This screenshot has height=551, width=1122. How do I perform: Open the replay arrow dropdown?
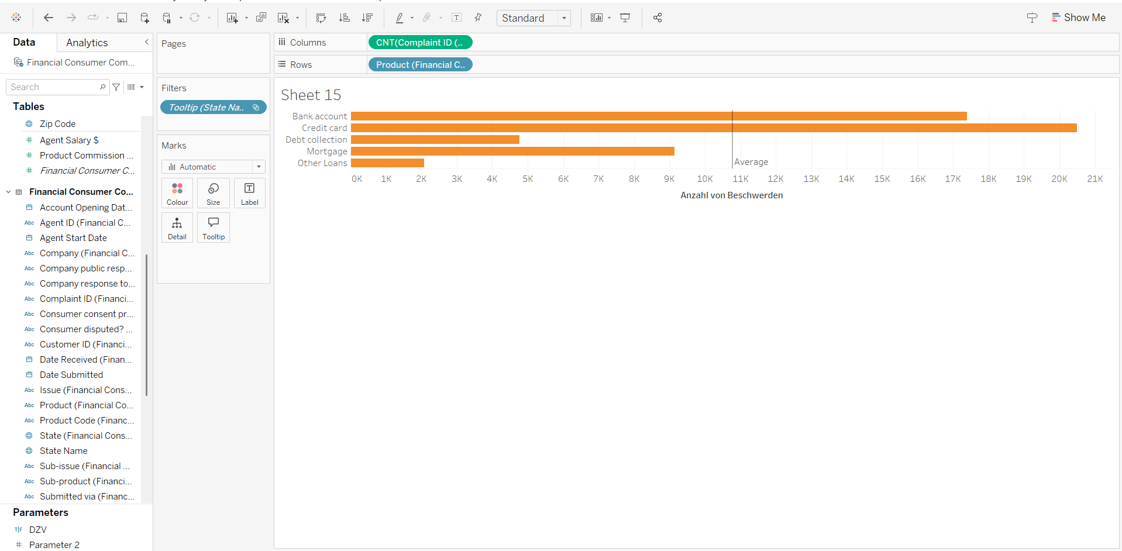click(x=107, y=18)
